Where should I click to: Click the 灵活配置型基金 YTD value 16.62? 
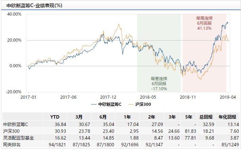[x=60, y=138]
